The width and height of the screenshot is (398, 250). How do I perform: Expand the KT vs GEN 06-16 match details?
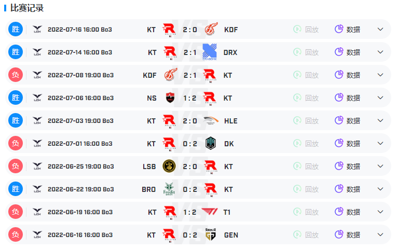(380, 234)
